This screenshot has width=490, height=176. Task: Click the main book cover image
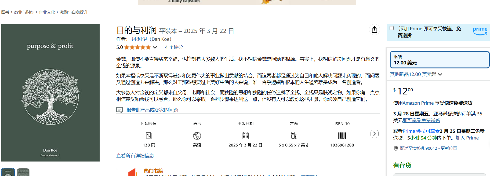[50, 93]
